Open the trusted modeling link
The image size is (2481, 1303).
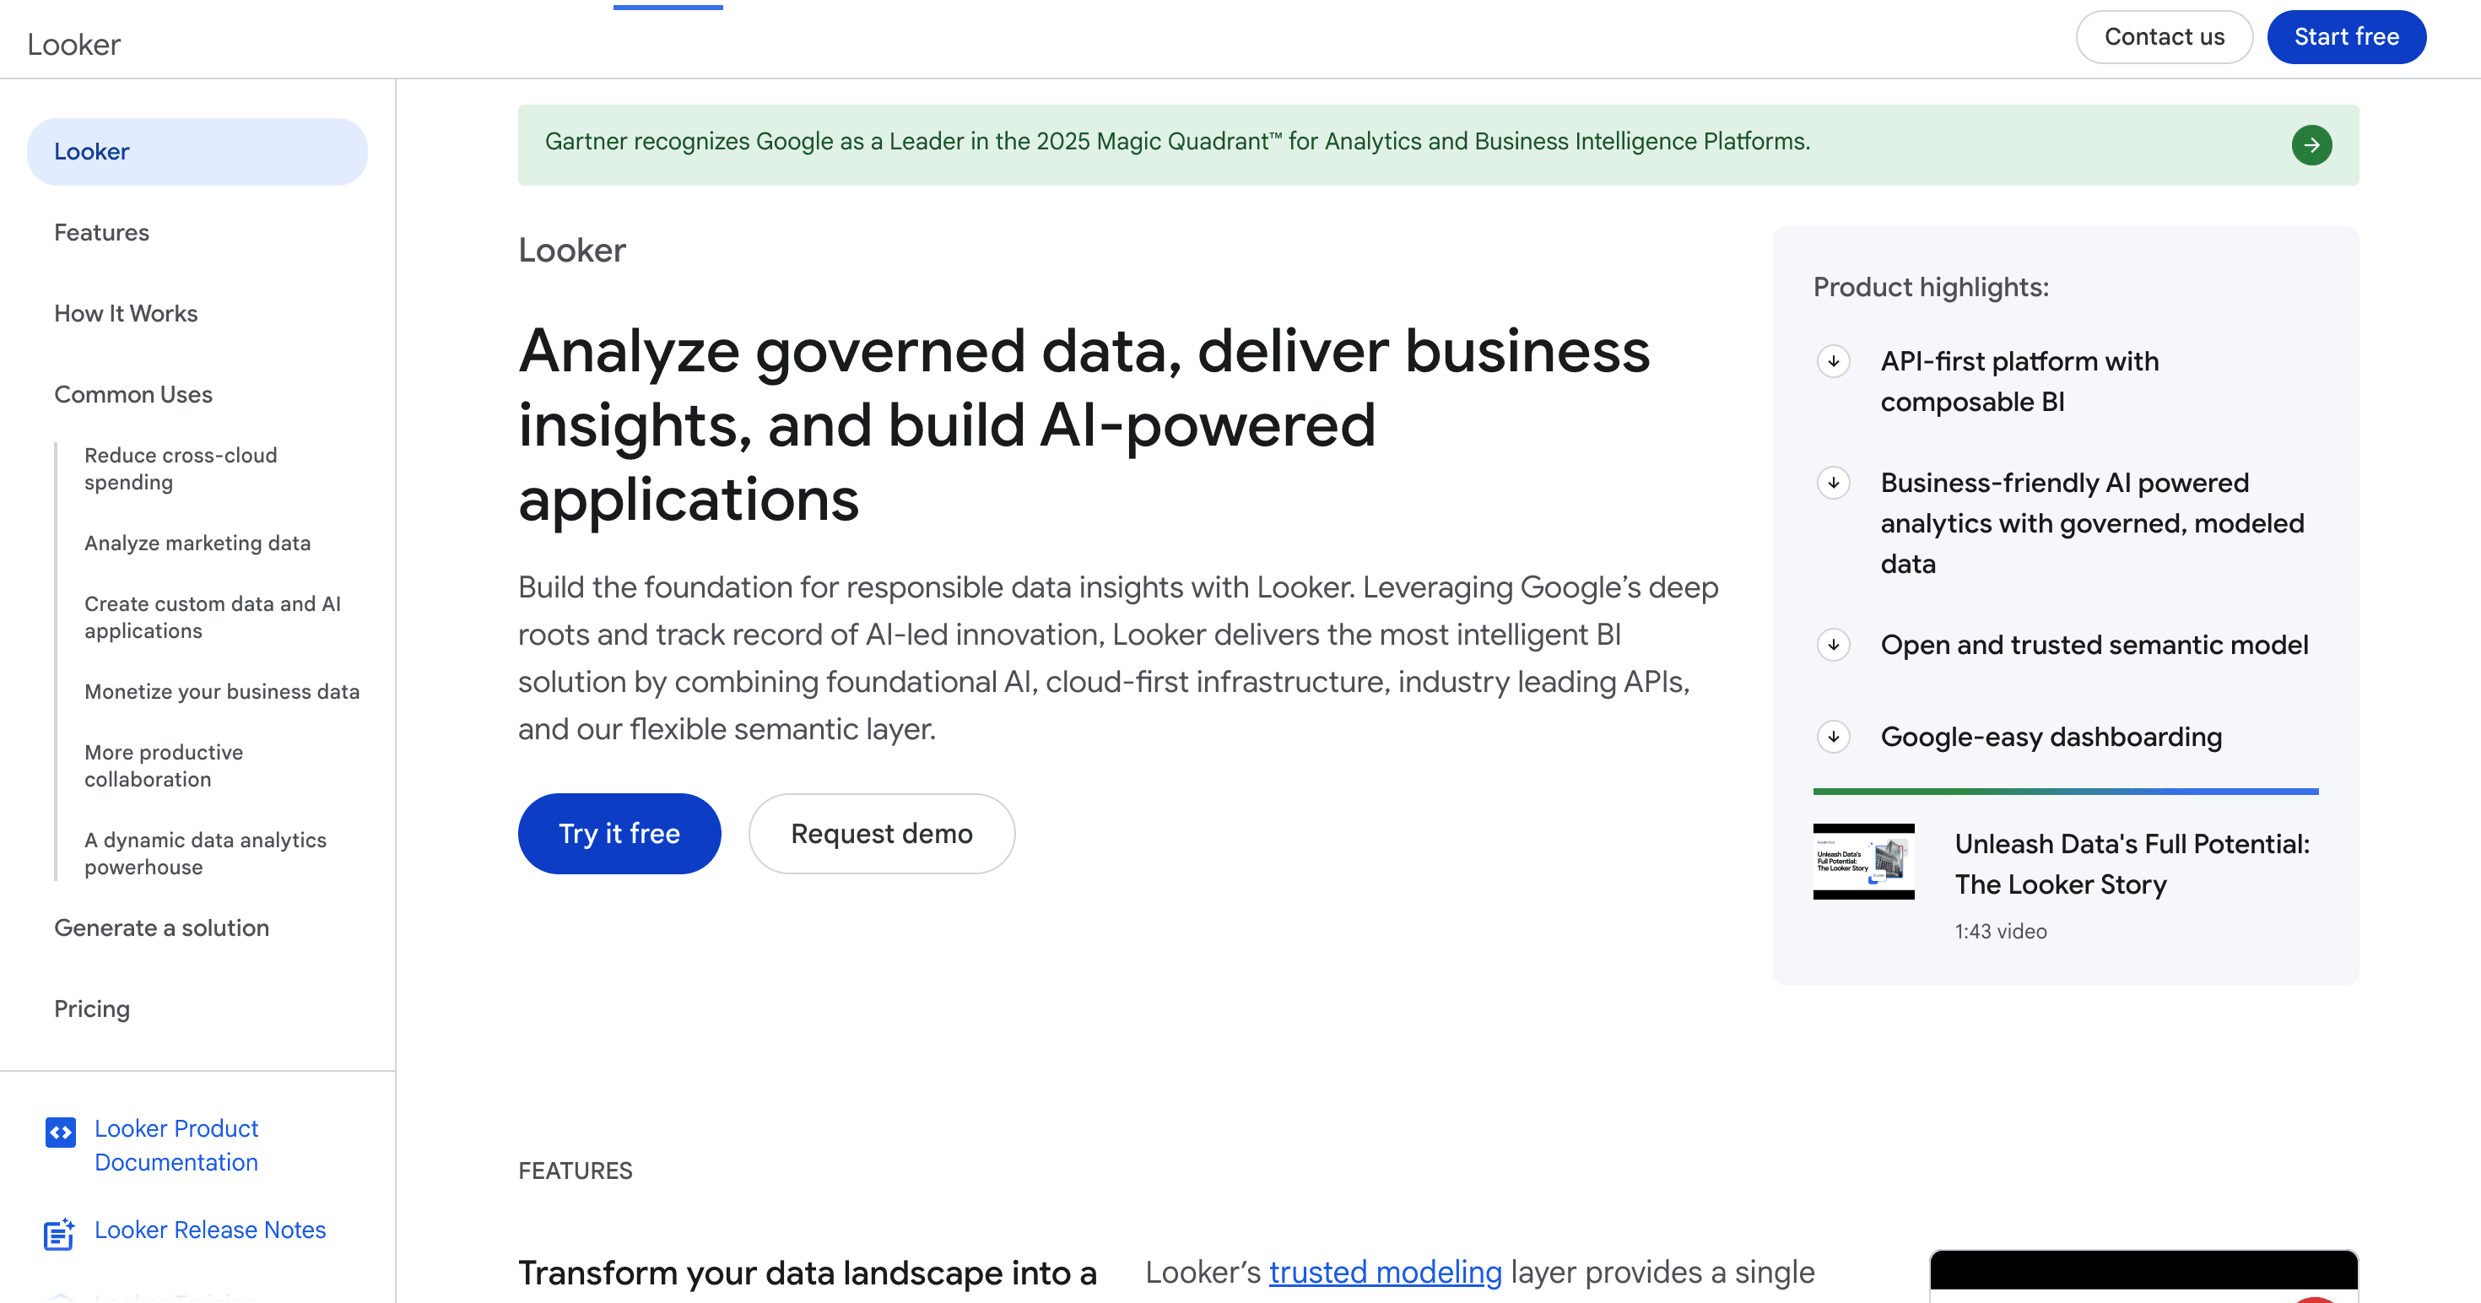(x=1384, y=1271)
